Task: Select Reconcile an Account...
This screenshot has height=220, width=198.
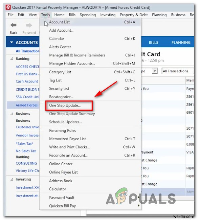Action: 90,155
